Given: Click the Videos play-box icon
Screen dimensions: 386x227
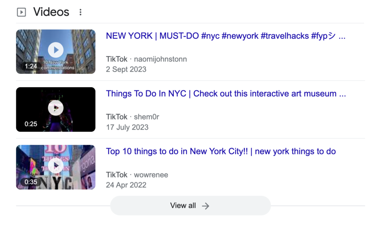Looking at the screenshot, I should pyautogui.click(x=21, y=12).
